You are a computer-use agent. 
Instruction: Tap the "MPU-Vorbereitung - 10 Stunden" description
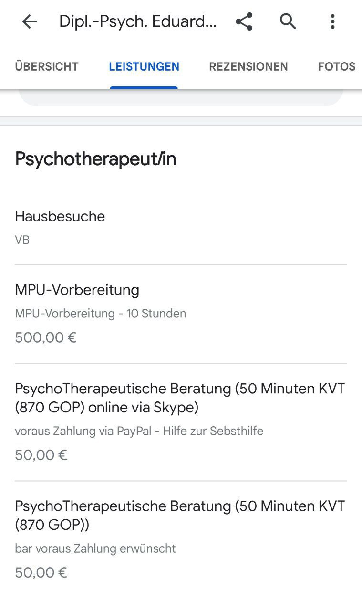[x=101, y=314]
